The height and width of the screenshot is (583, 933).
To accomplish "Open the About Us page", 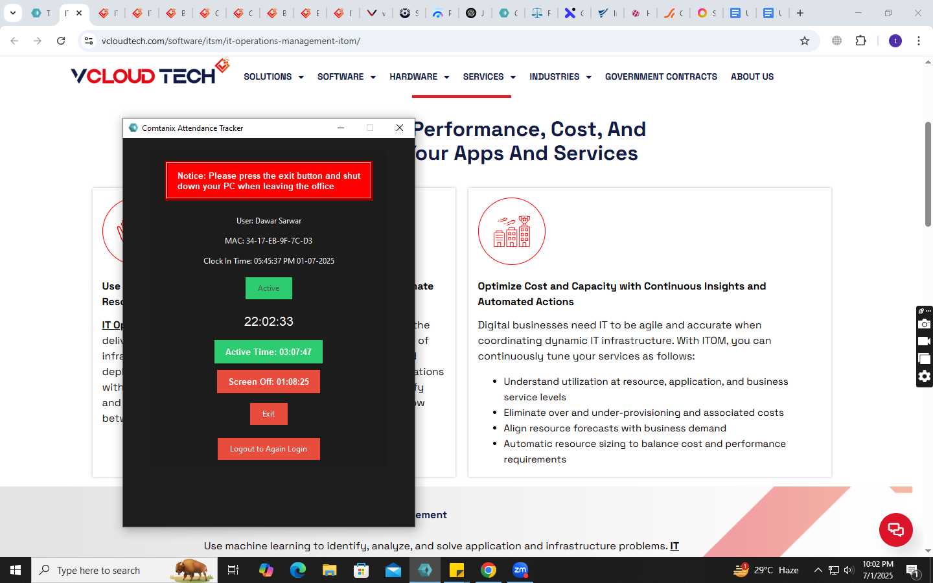I will pyautogui.click(x=752, y=76).
